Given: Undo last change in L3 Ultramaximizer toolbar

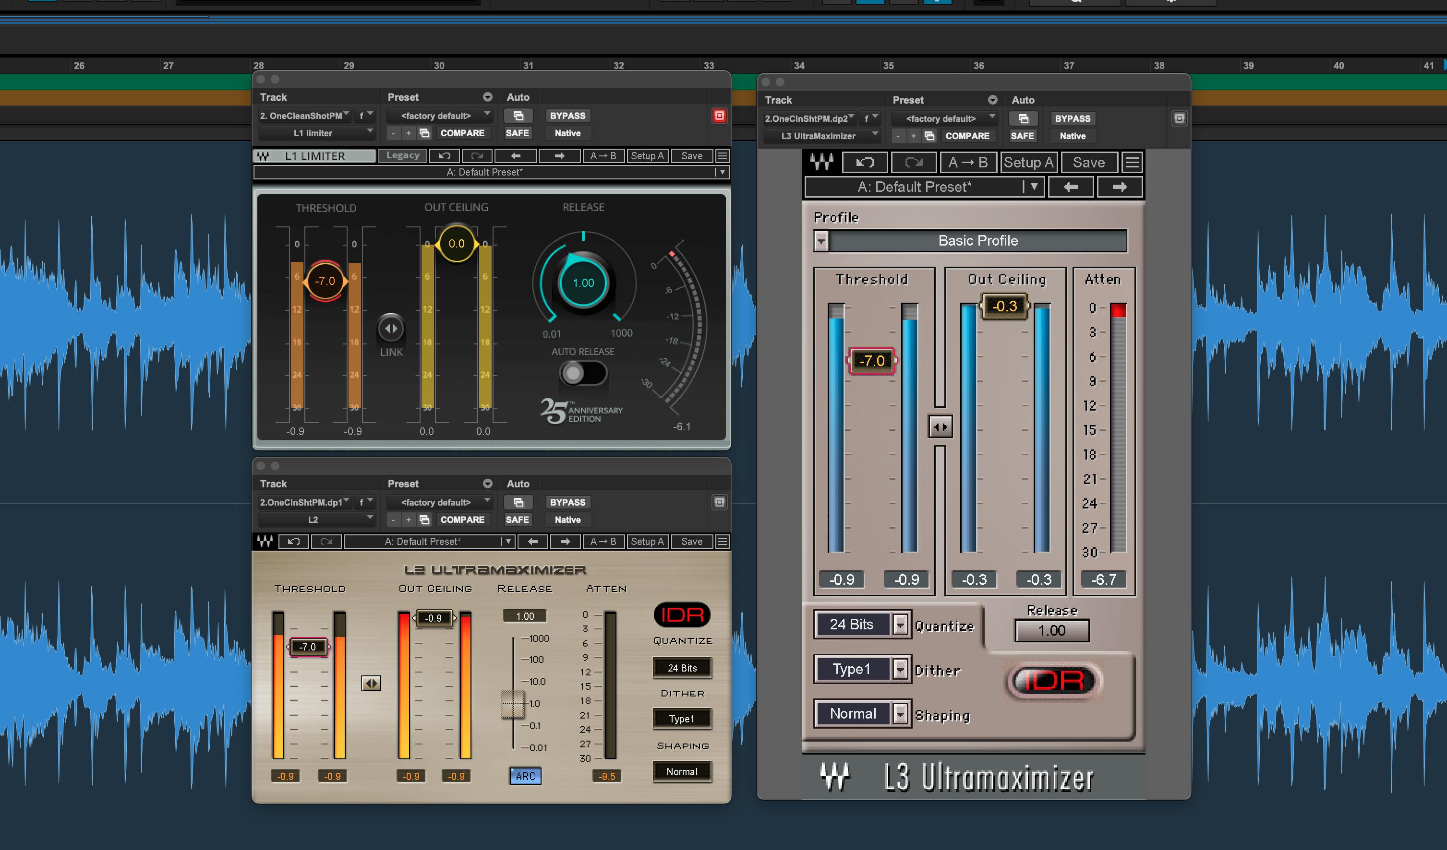Looking at the screenshot, I should click(865, 162).
